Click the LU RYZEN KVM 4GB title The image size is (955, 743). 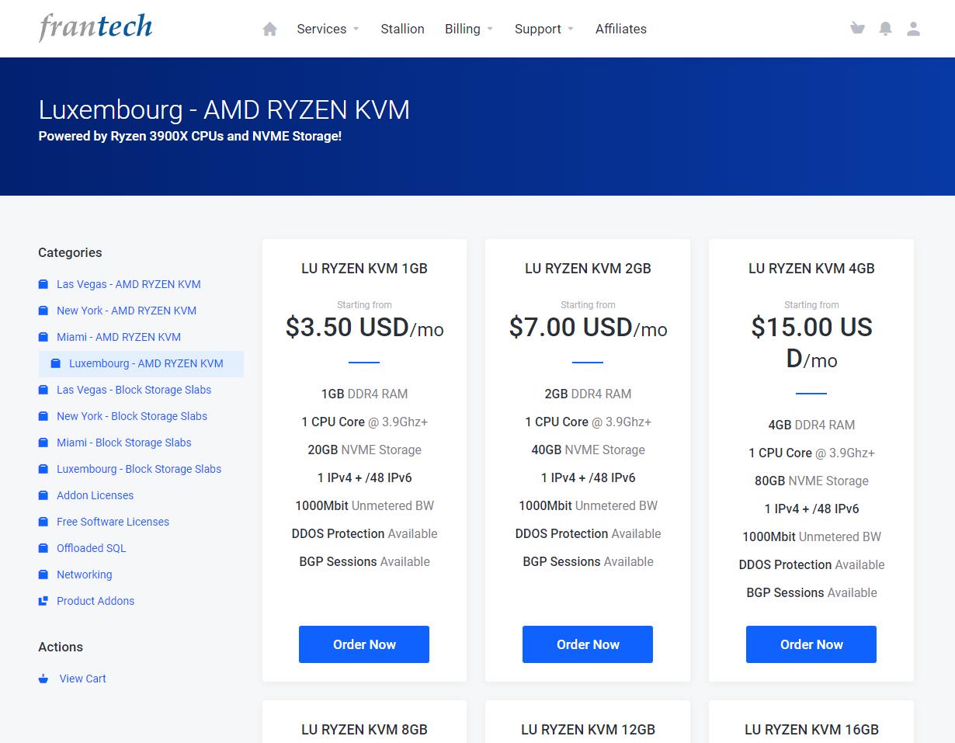coord(811,269)
